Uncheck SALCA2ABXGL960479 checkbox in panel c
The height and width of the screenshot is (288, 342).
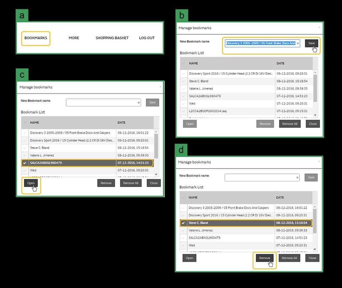coord(25,163)
